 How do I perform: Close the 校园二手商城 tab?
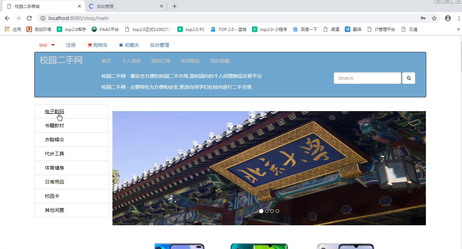79,6
